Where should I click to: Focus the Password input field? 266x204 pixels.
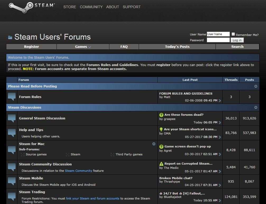click(x=218, y=40)
